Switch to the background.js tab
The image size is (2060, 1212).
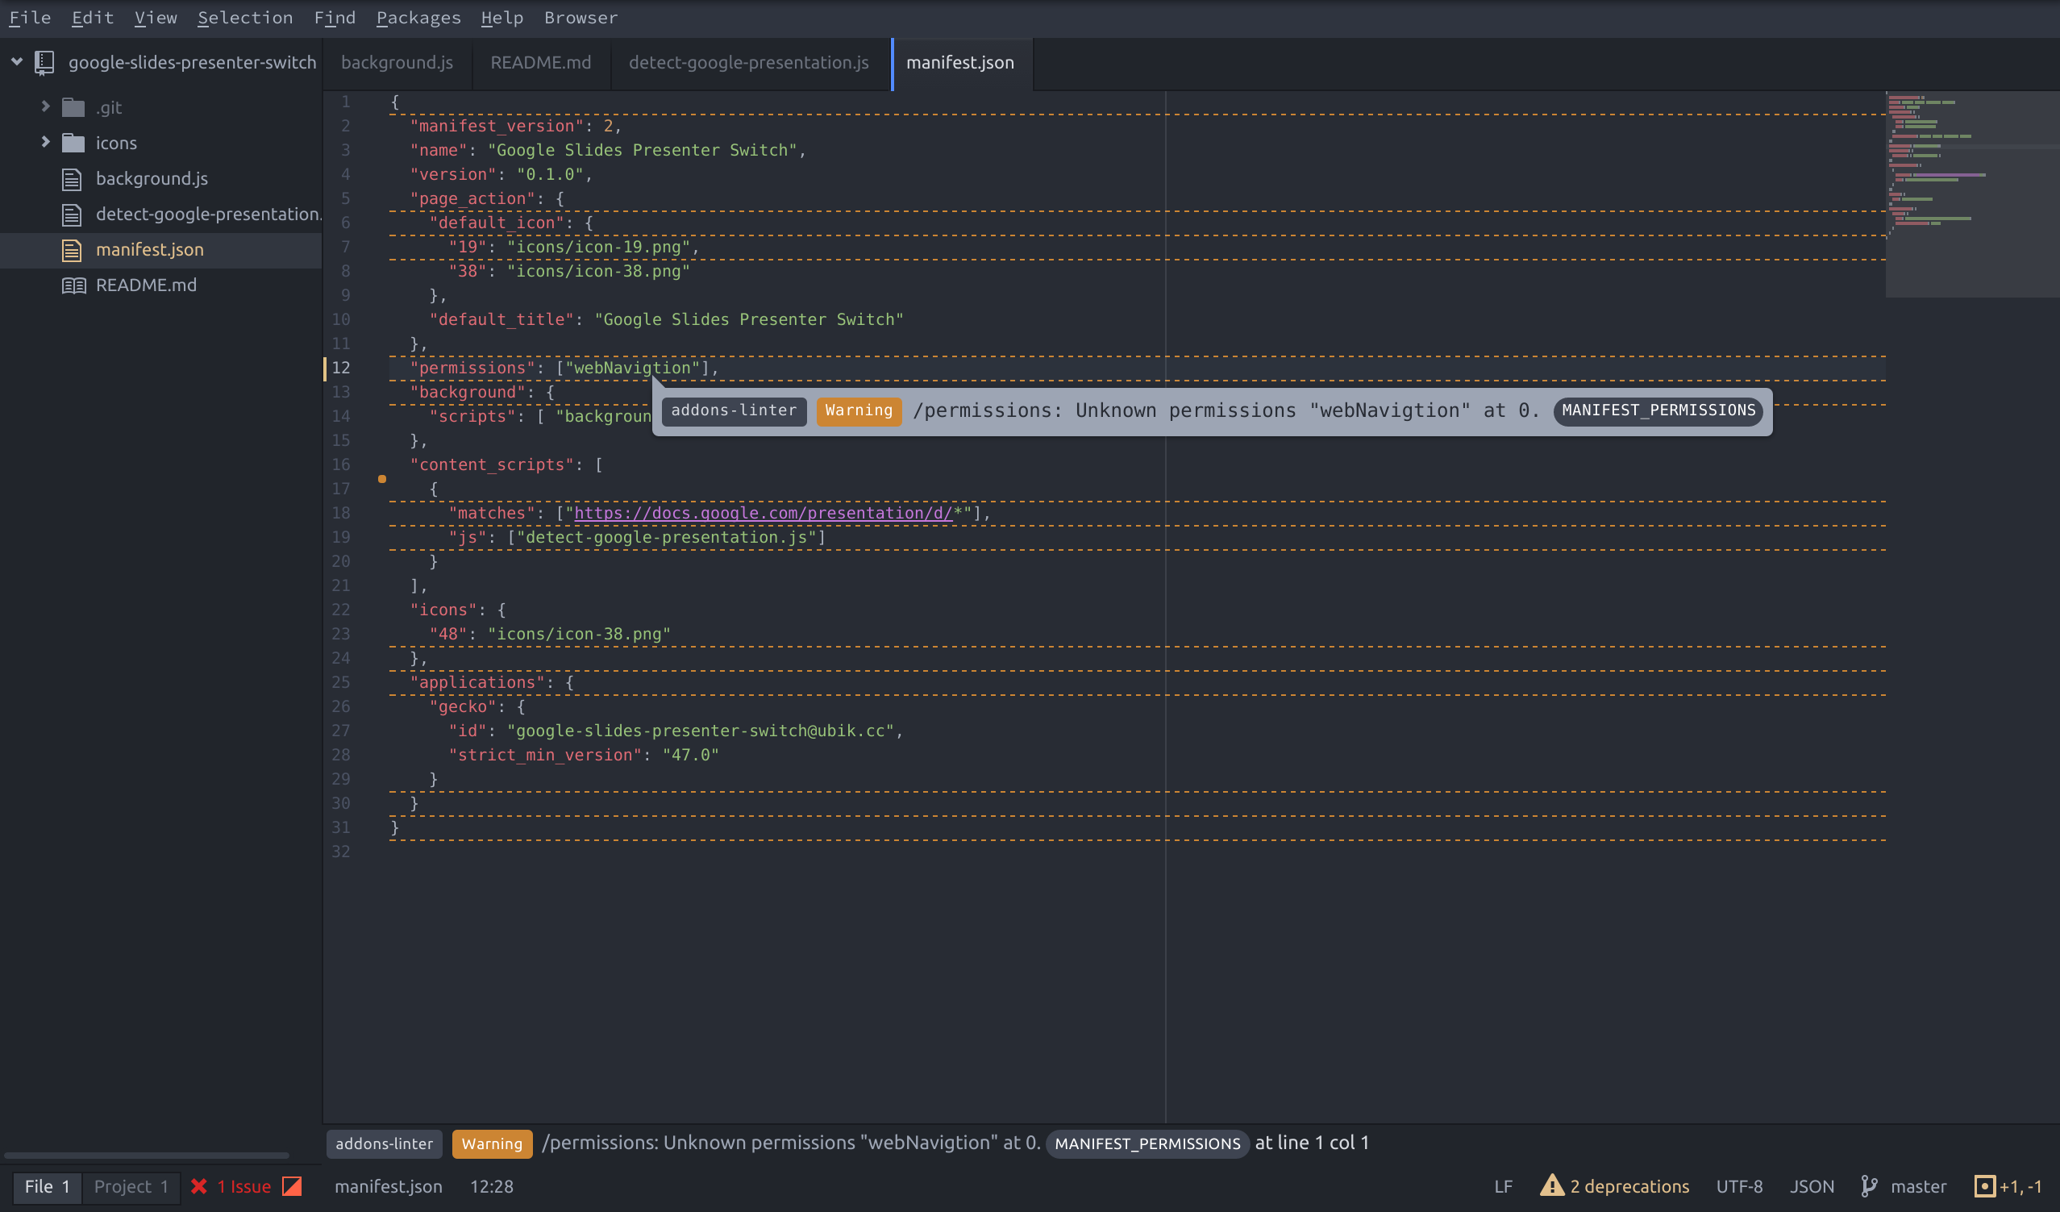[397, 63]
